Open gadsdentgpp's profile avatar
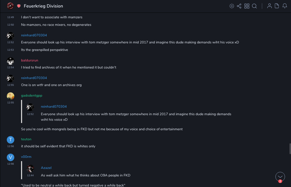The image size is (291, 187). 10,96
